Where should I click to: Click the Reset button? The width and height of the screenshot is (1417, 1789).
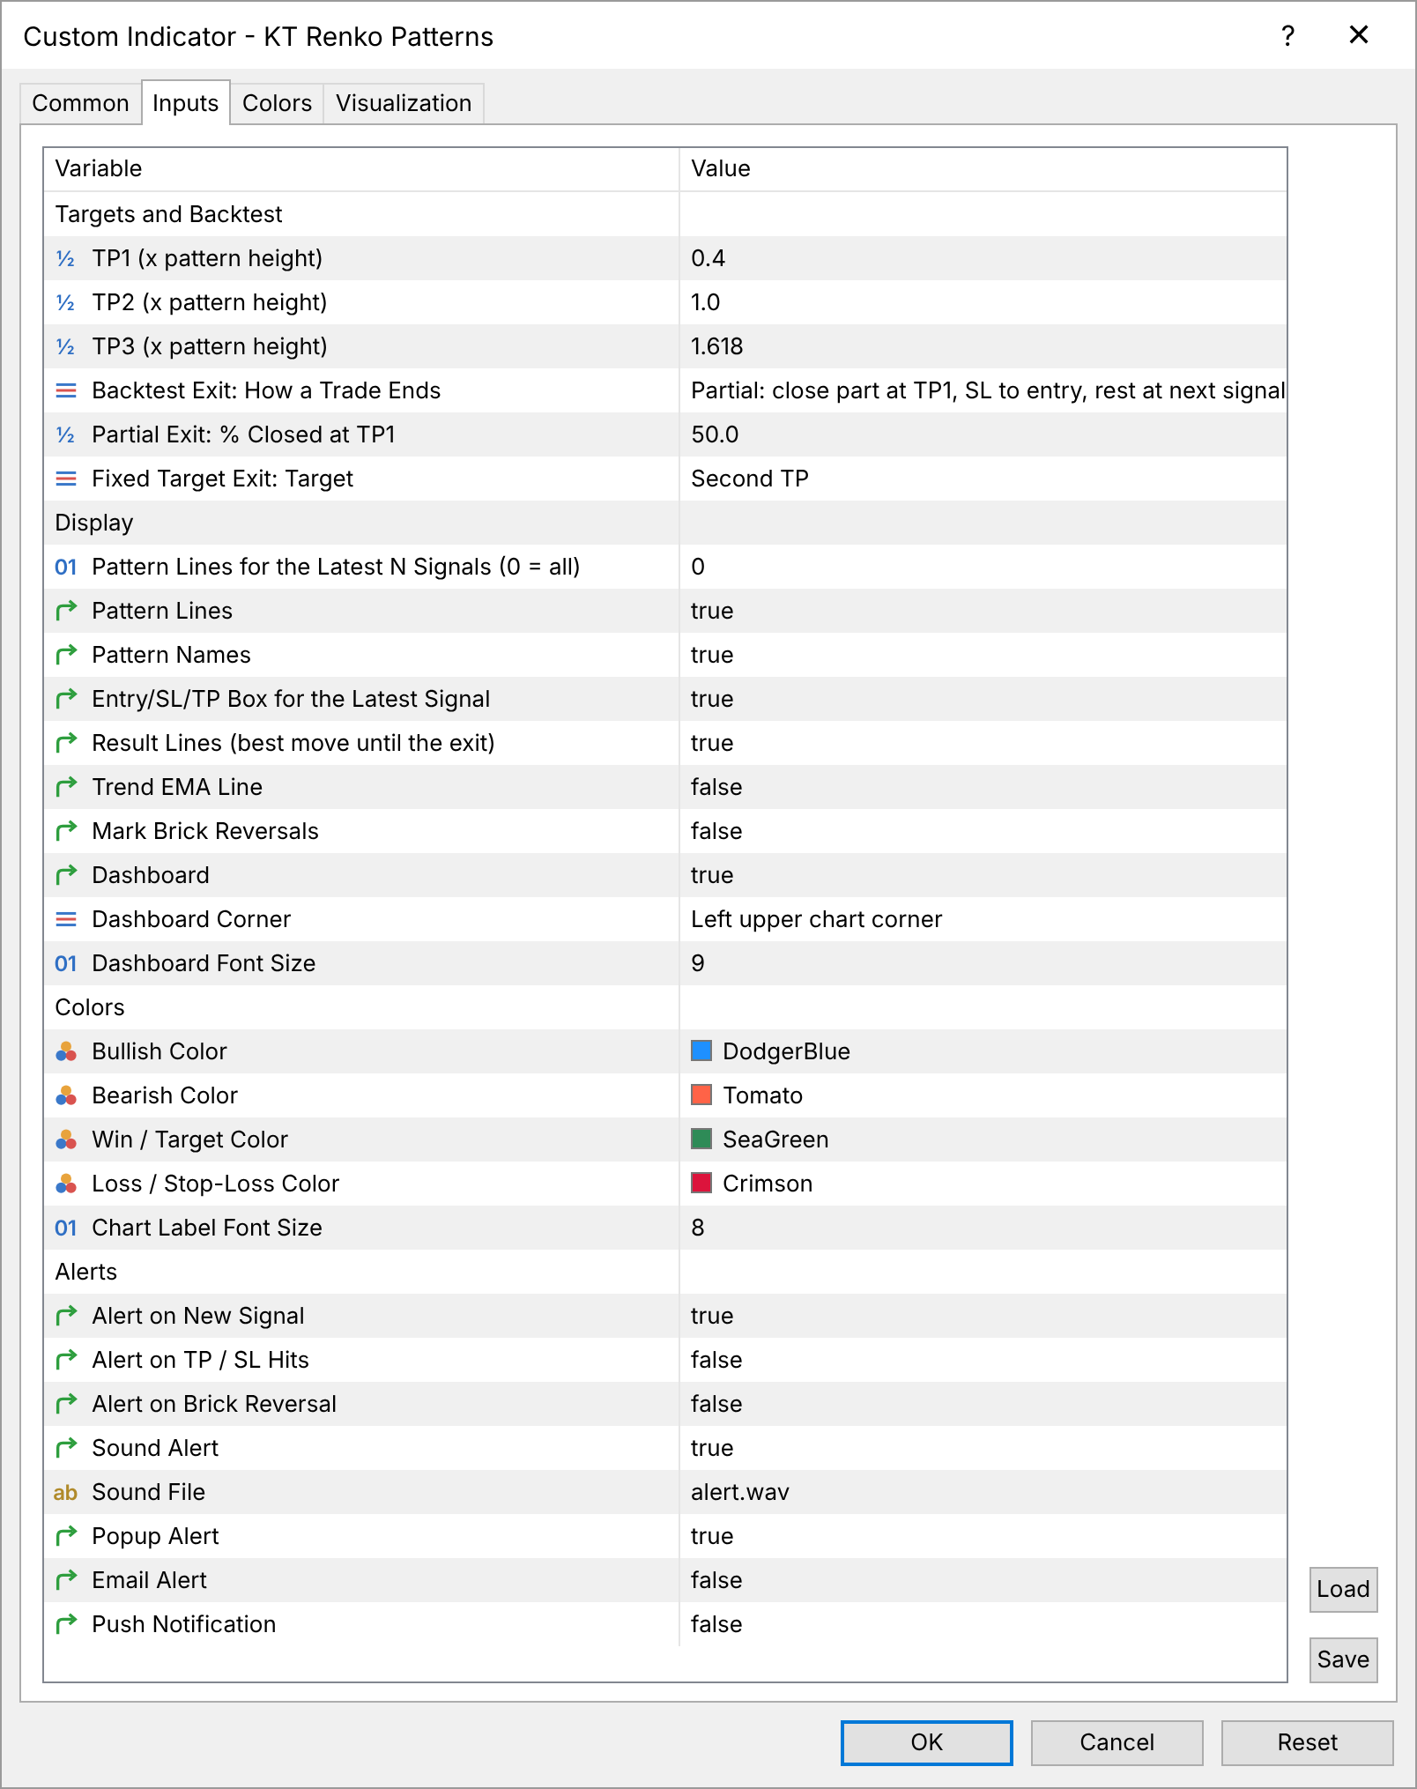[x=1307, y=1742]
